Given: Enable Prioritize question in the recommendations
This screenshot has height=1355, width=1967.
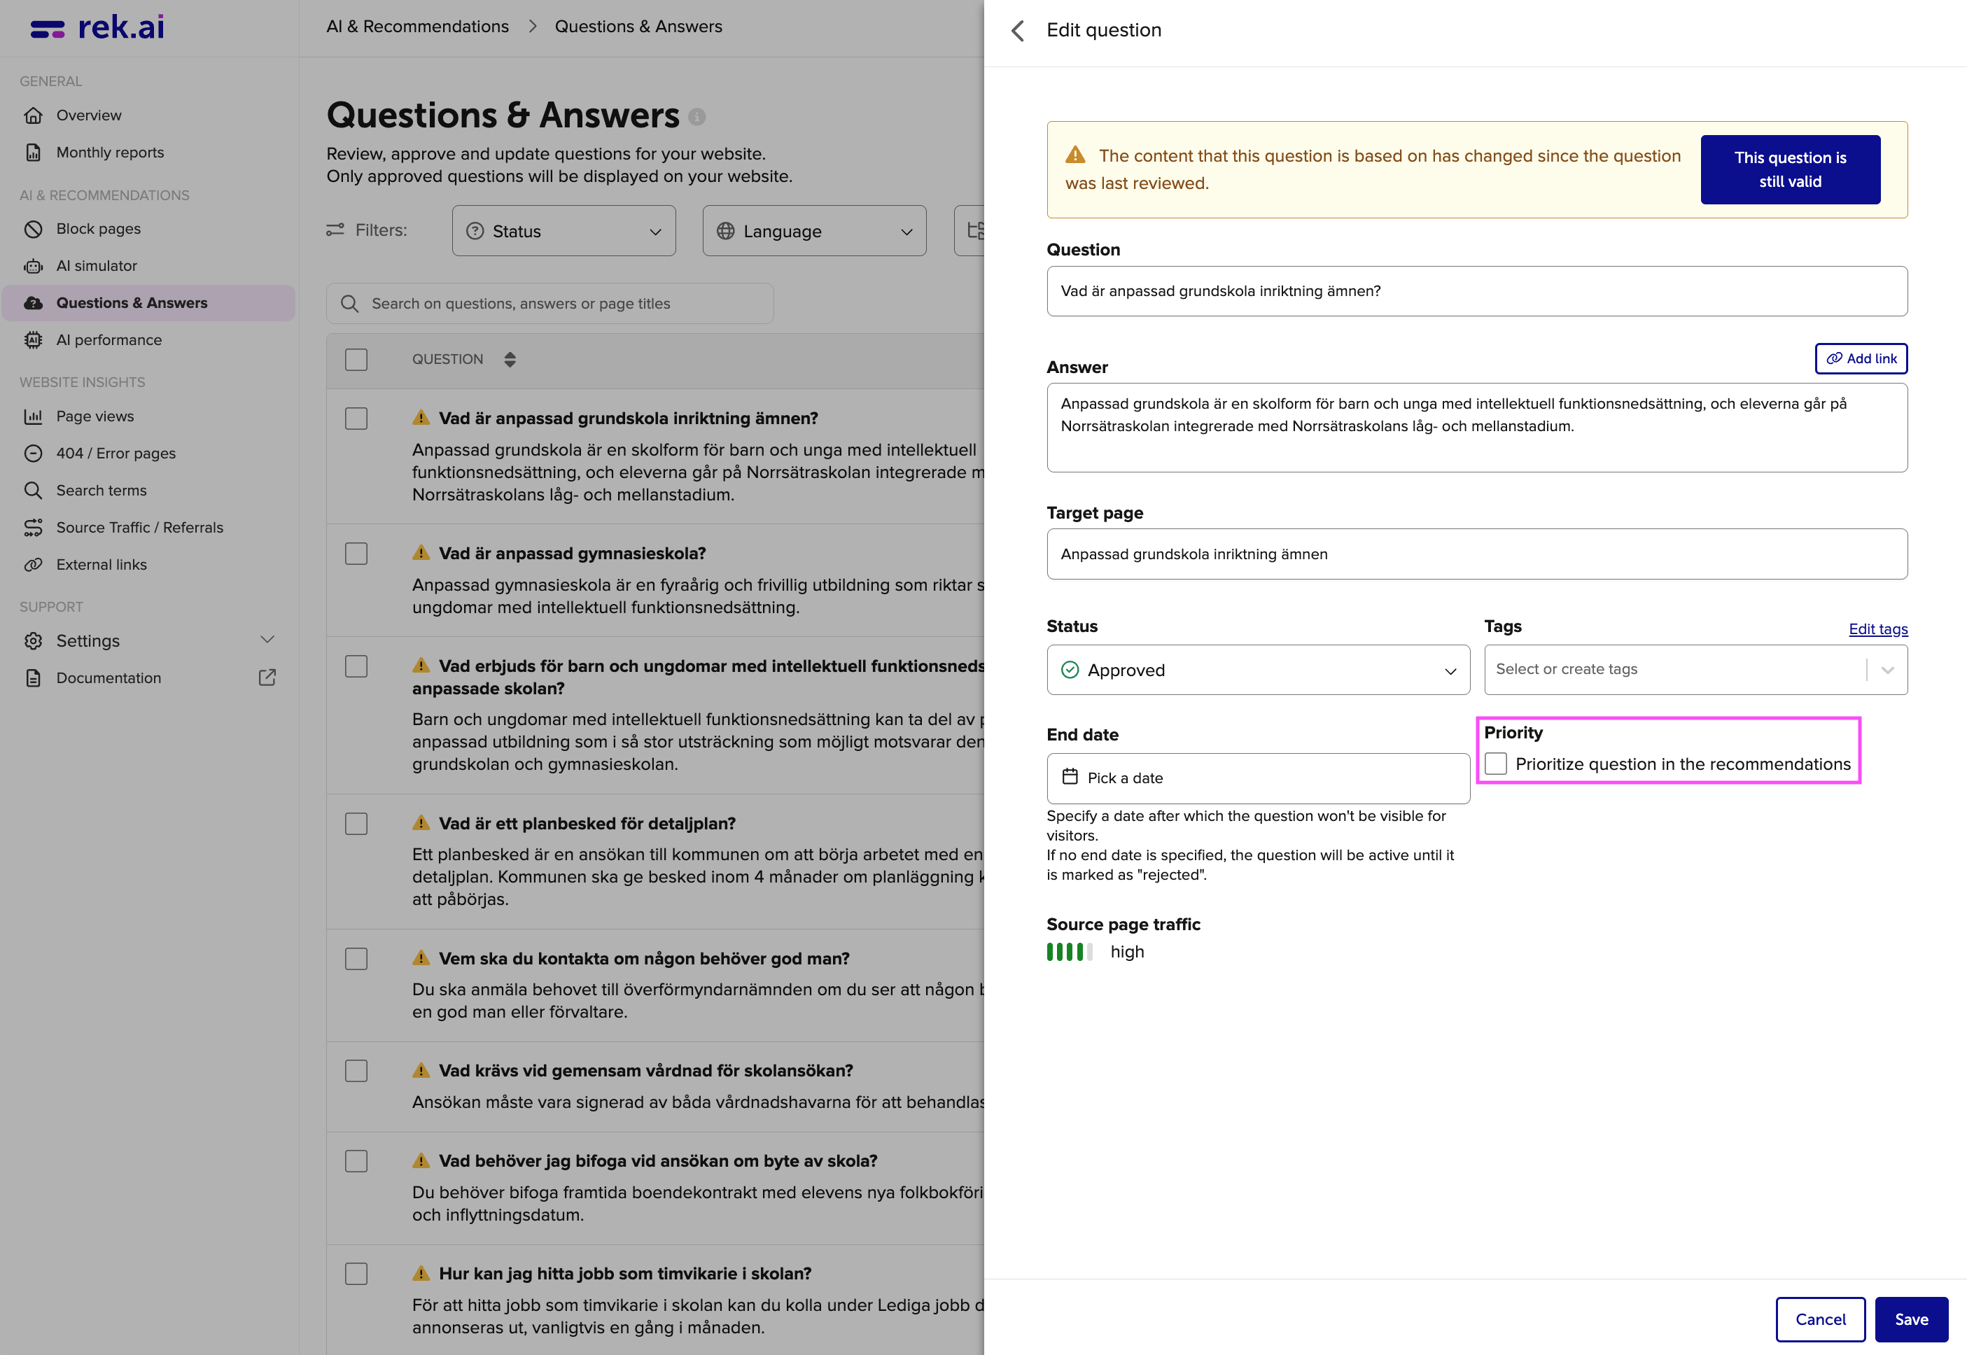Looking at the screenshot, I should tap(1497, 764).
